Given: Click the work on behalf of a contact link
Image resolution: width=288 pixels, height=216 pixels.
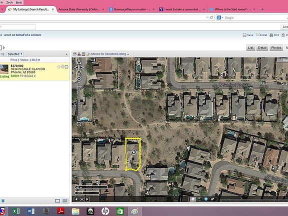Looking at the screenshot, I should [x=22, y=35].
